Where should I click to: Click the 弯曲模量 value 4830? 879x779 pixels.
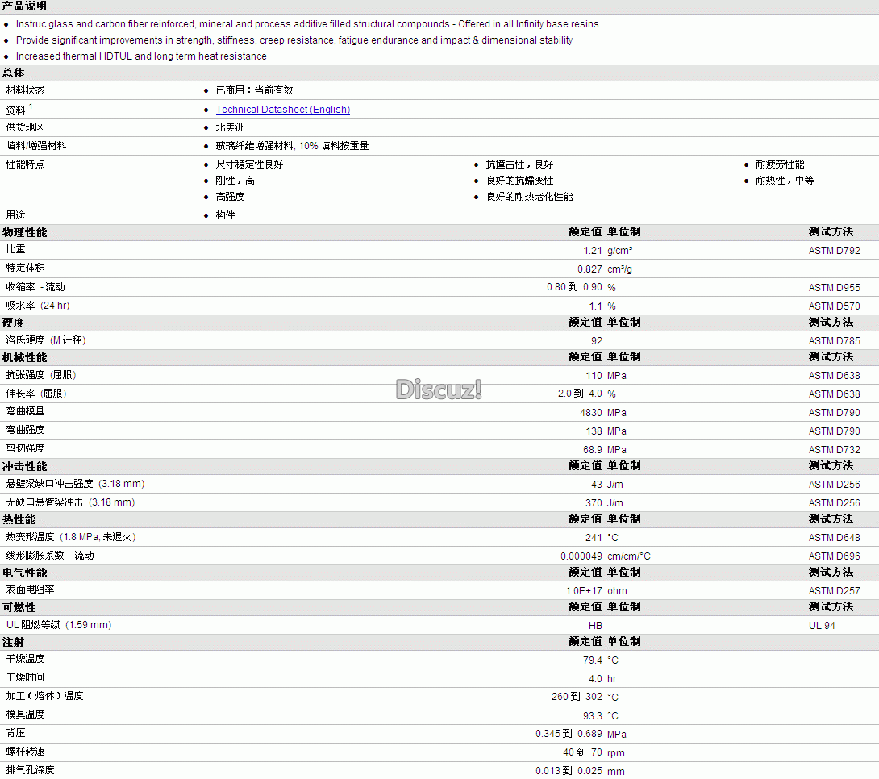[591, 412]
